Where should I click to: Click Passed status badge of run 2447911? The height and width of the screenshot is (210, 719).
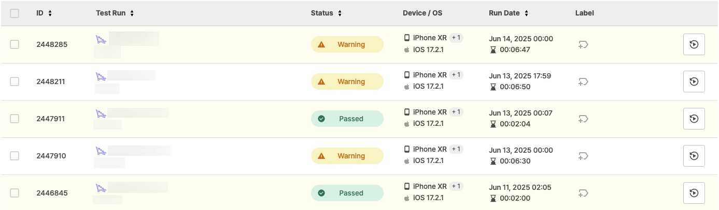[x=347, y=119]
